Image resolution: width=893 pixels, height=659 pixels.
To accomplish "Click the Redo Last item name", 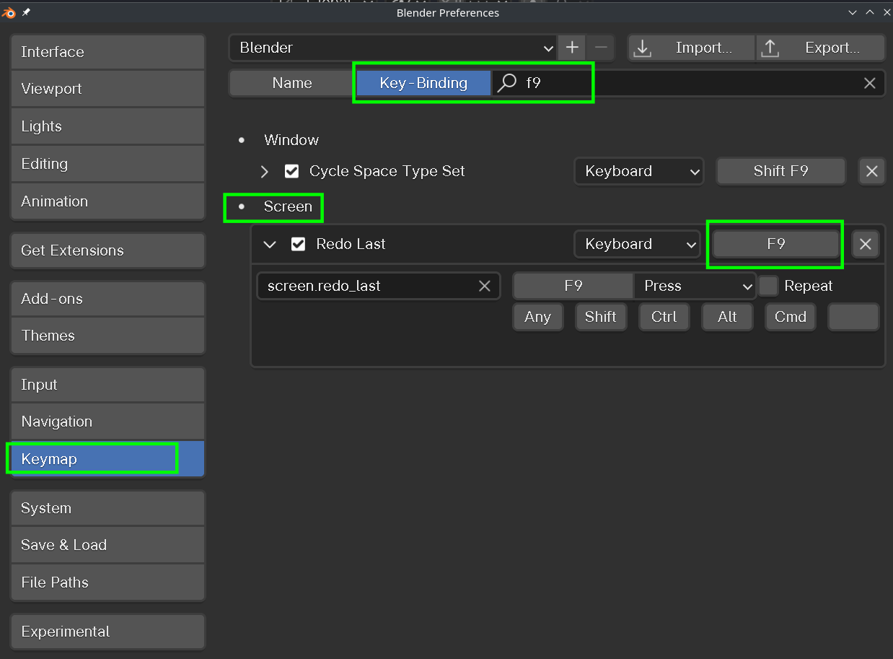I will tap(351, 244).
